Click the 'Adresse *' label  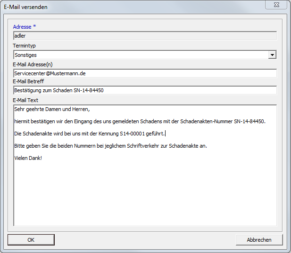coord(25,26)
